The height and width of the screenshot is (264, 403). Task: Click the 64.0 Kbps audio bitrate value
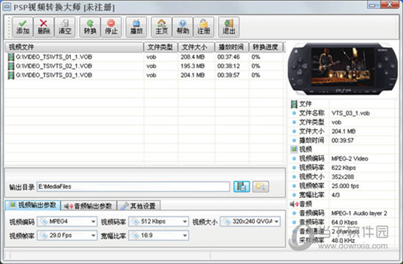coord(344,222)
